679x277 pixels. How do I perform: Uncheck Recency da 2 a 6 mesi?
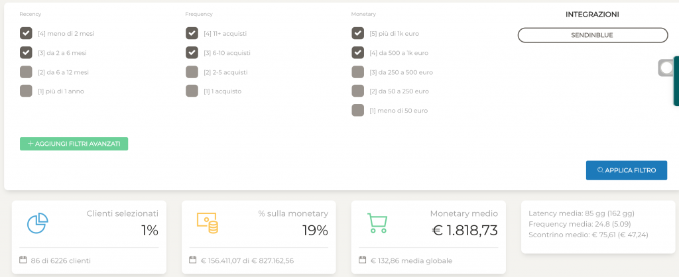coord(26,53)
